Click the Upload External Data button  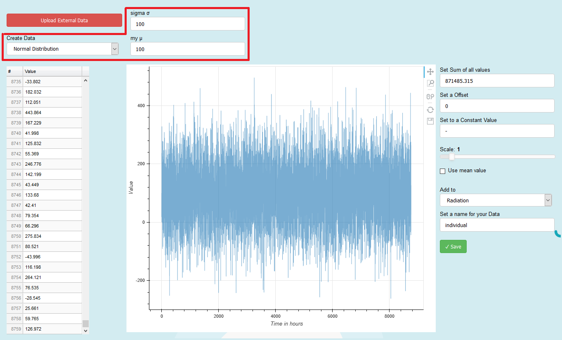pyautogui.click(x=64, y=20)
